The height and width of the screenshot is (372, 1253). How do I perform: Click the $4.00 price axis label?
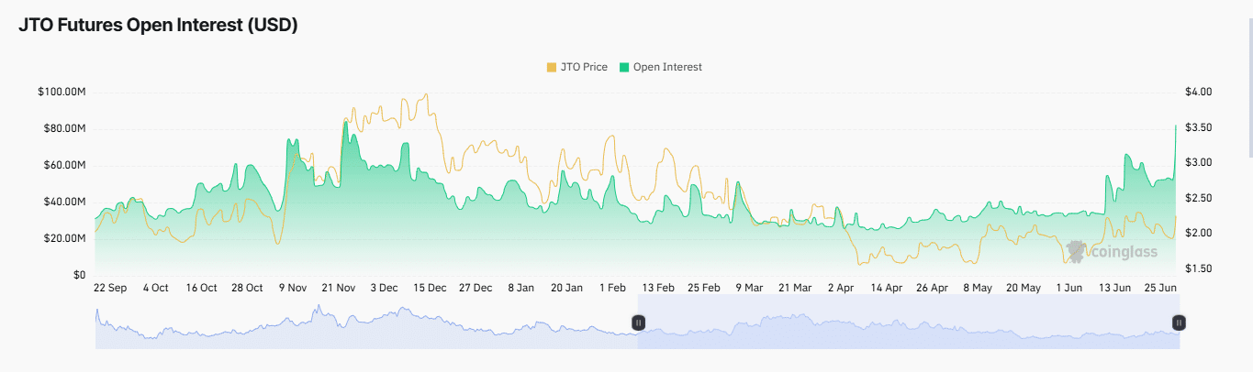pyautogui.click(x=1200, y=92)
